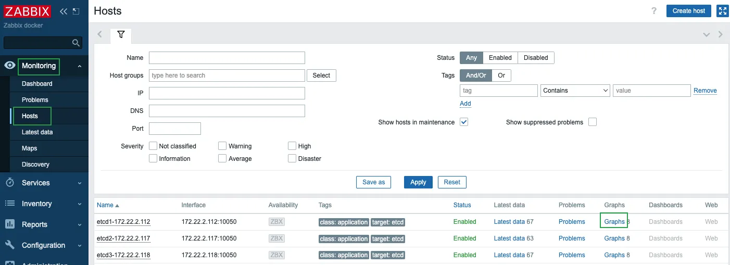The width and height of the screenshot is (730, 265).
Task: Open Problems link for etcd3-172.22.2.118
Action: coord(572,255)
